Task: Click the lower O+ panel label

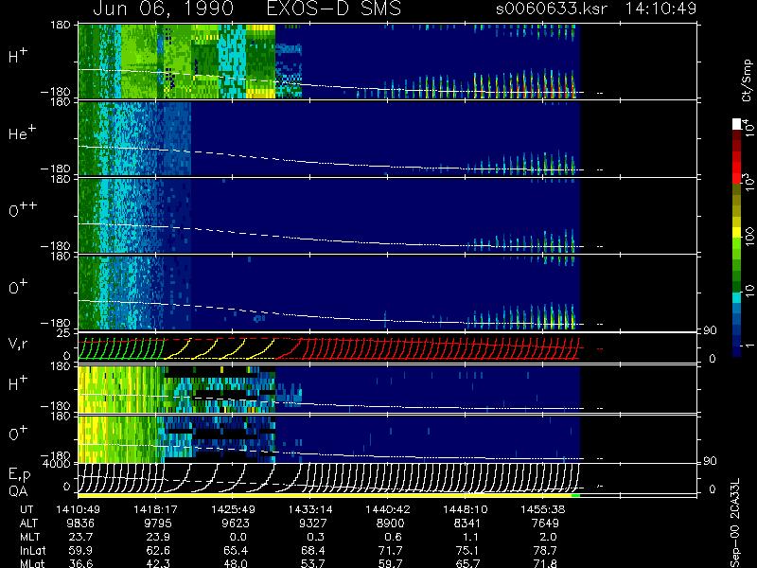Action: (18, 434)
